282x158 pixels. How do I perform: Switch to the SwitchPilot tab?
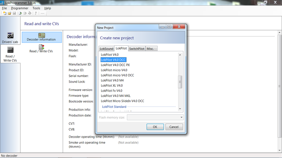click(x=137, y=48)
